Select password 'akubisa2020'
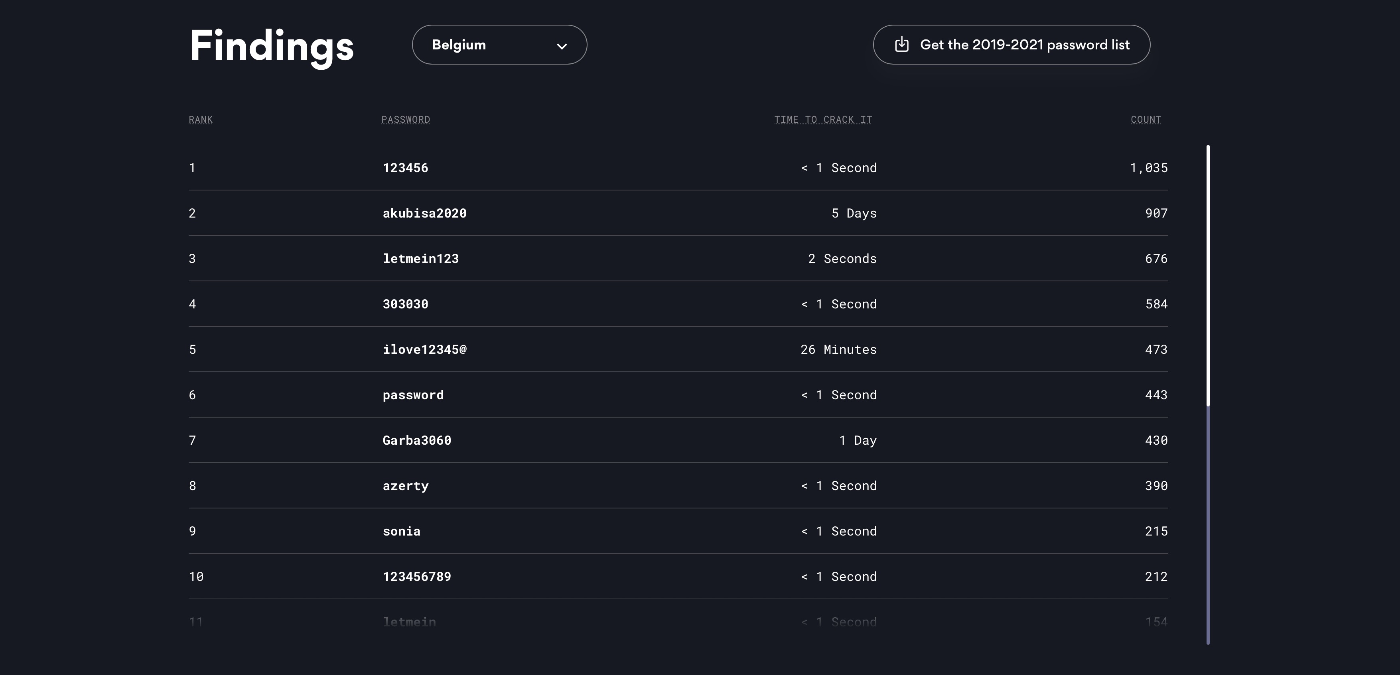Image resolution: width=1400 pixels, height=675 pixels. (424, 214)
